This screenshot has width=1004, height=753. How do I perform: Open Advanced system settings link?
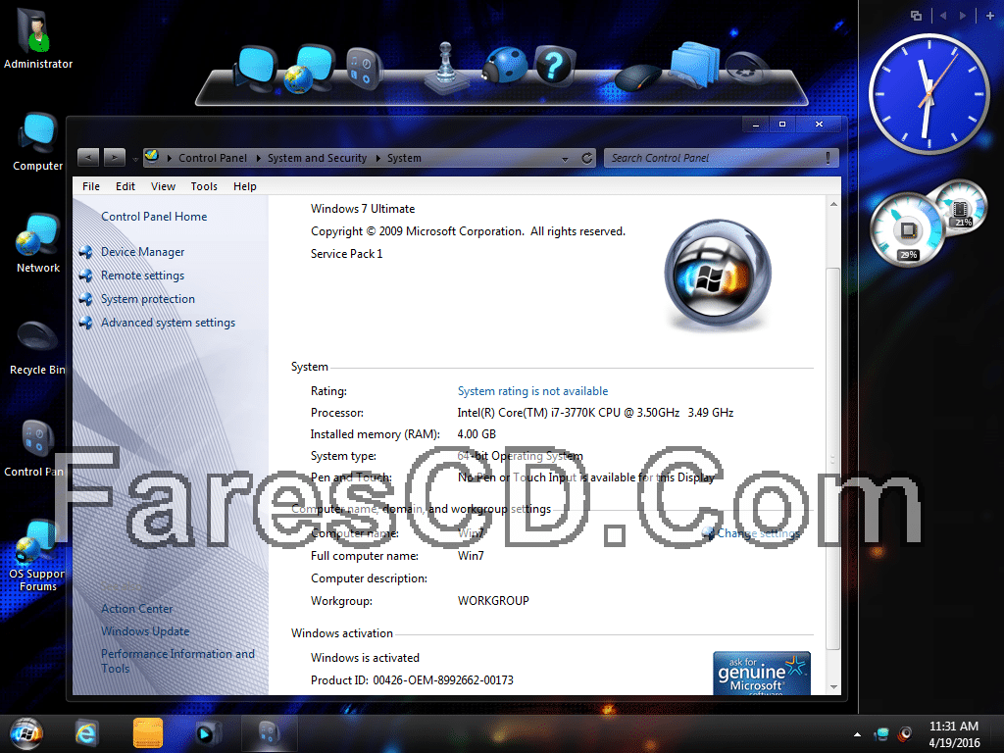click(x=168, y=323)
